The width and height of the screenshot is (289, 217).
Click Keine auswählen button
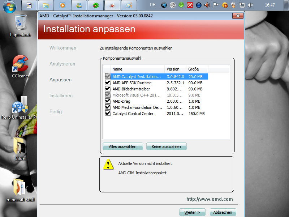pyautogui.click(x=166, y=146)
